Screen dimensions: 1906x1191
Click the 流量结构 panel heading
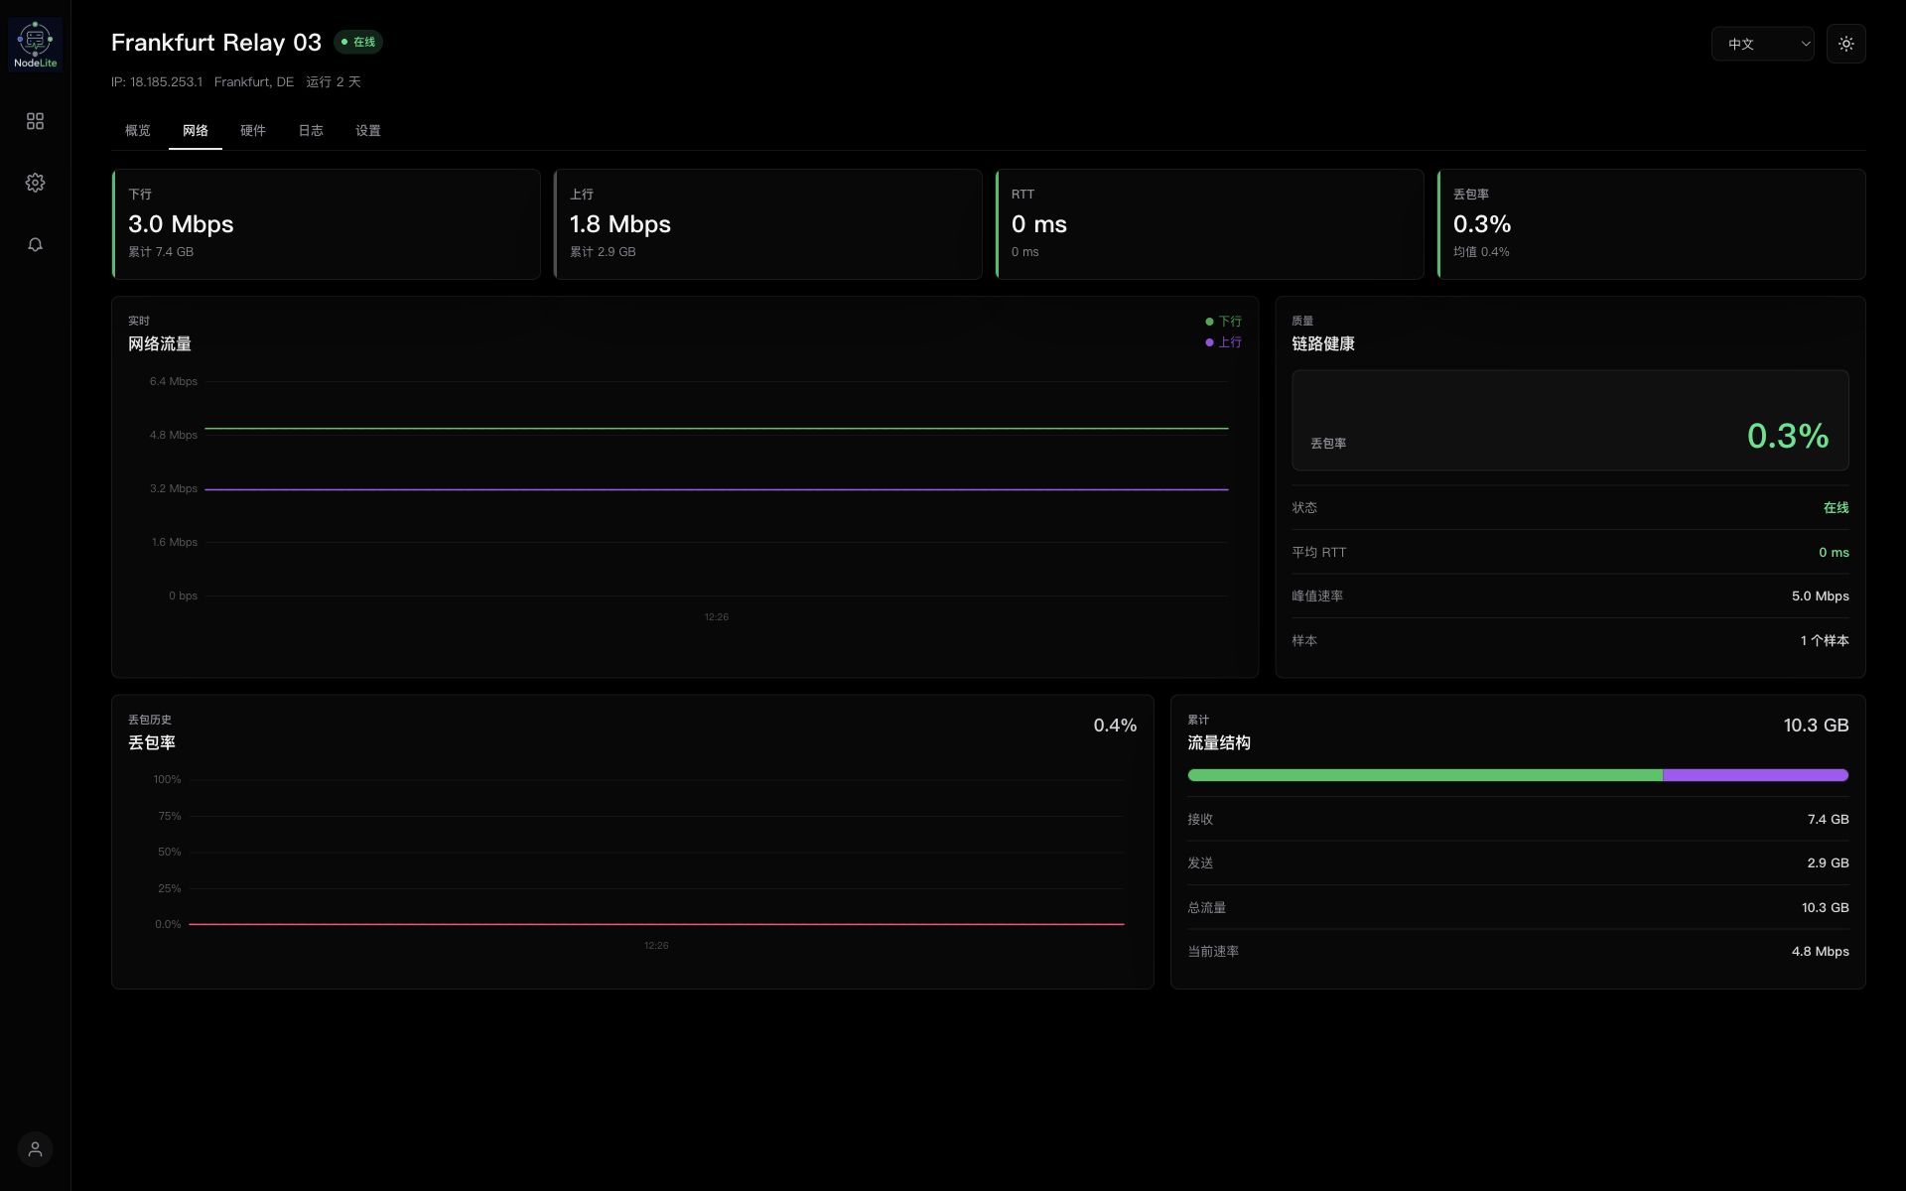pyautogui.click(x=1219, y=743)
